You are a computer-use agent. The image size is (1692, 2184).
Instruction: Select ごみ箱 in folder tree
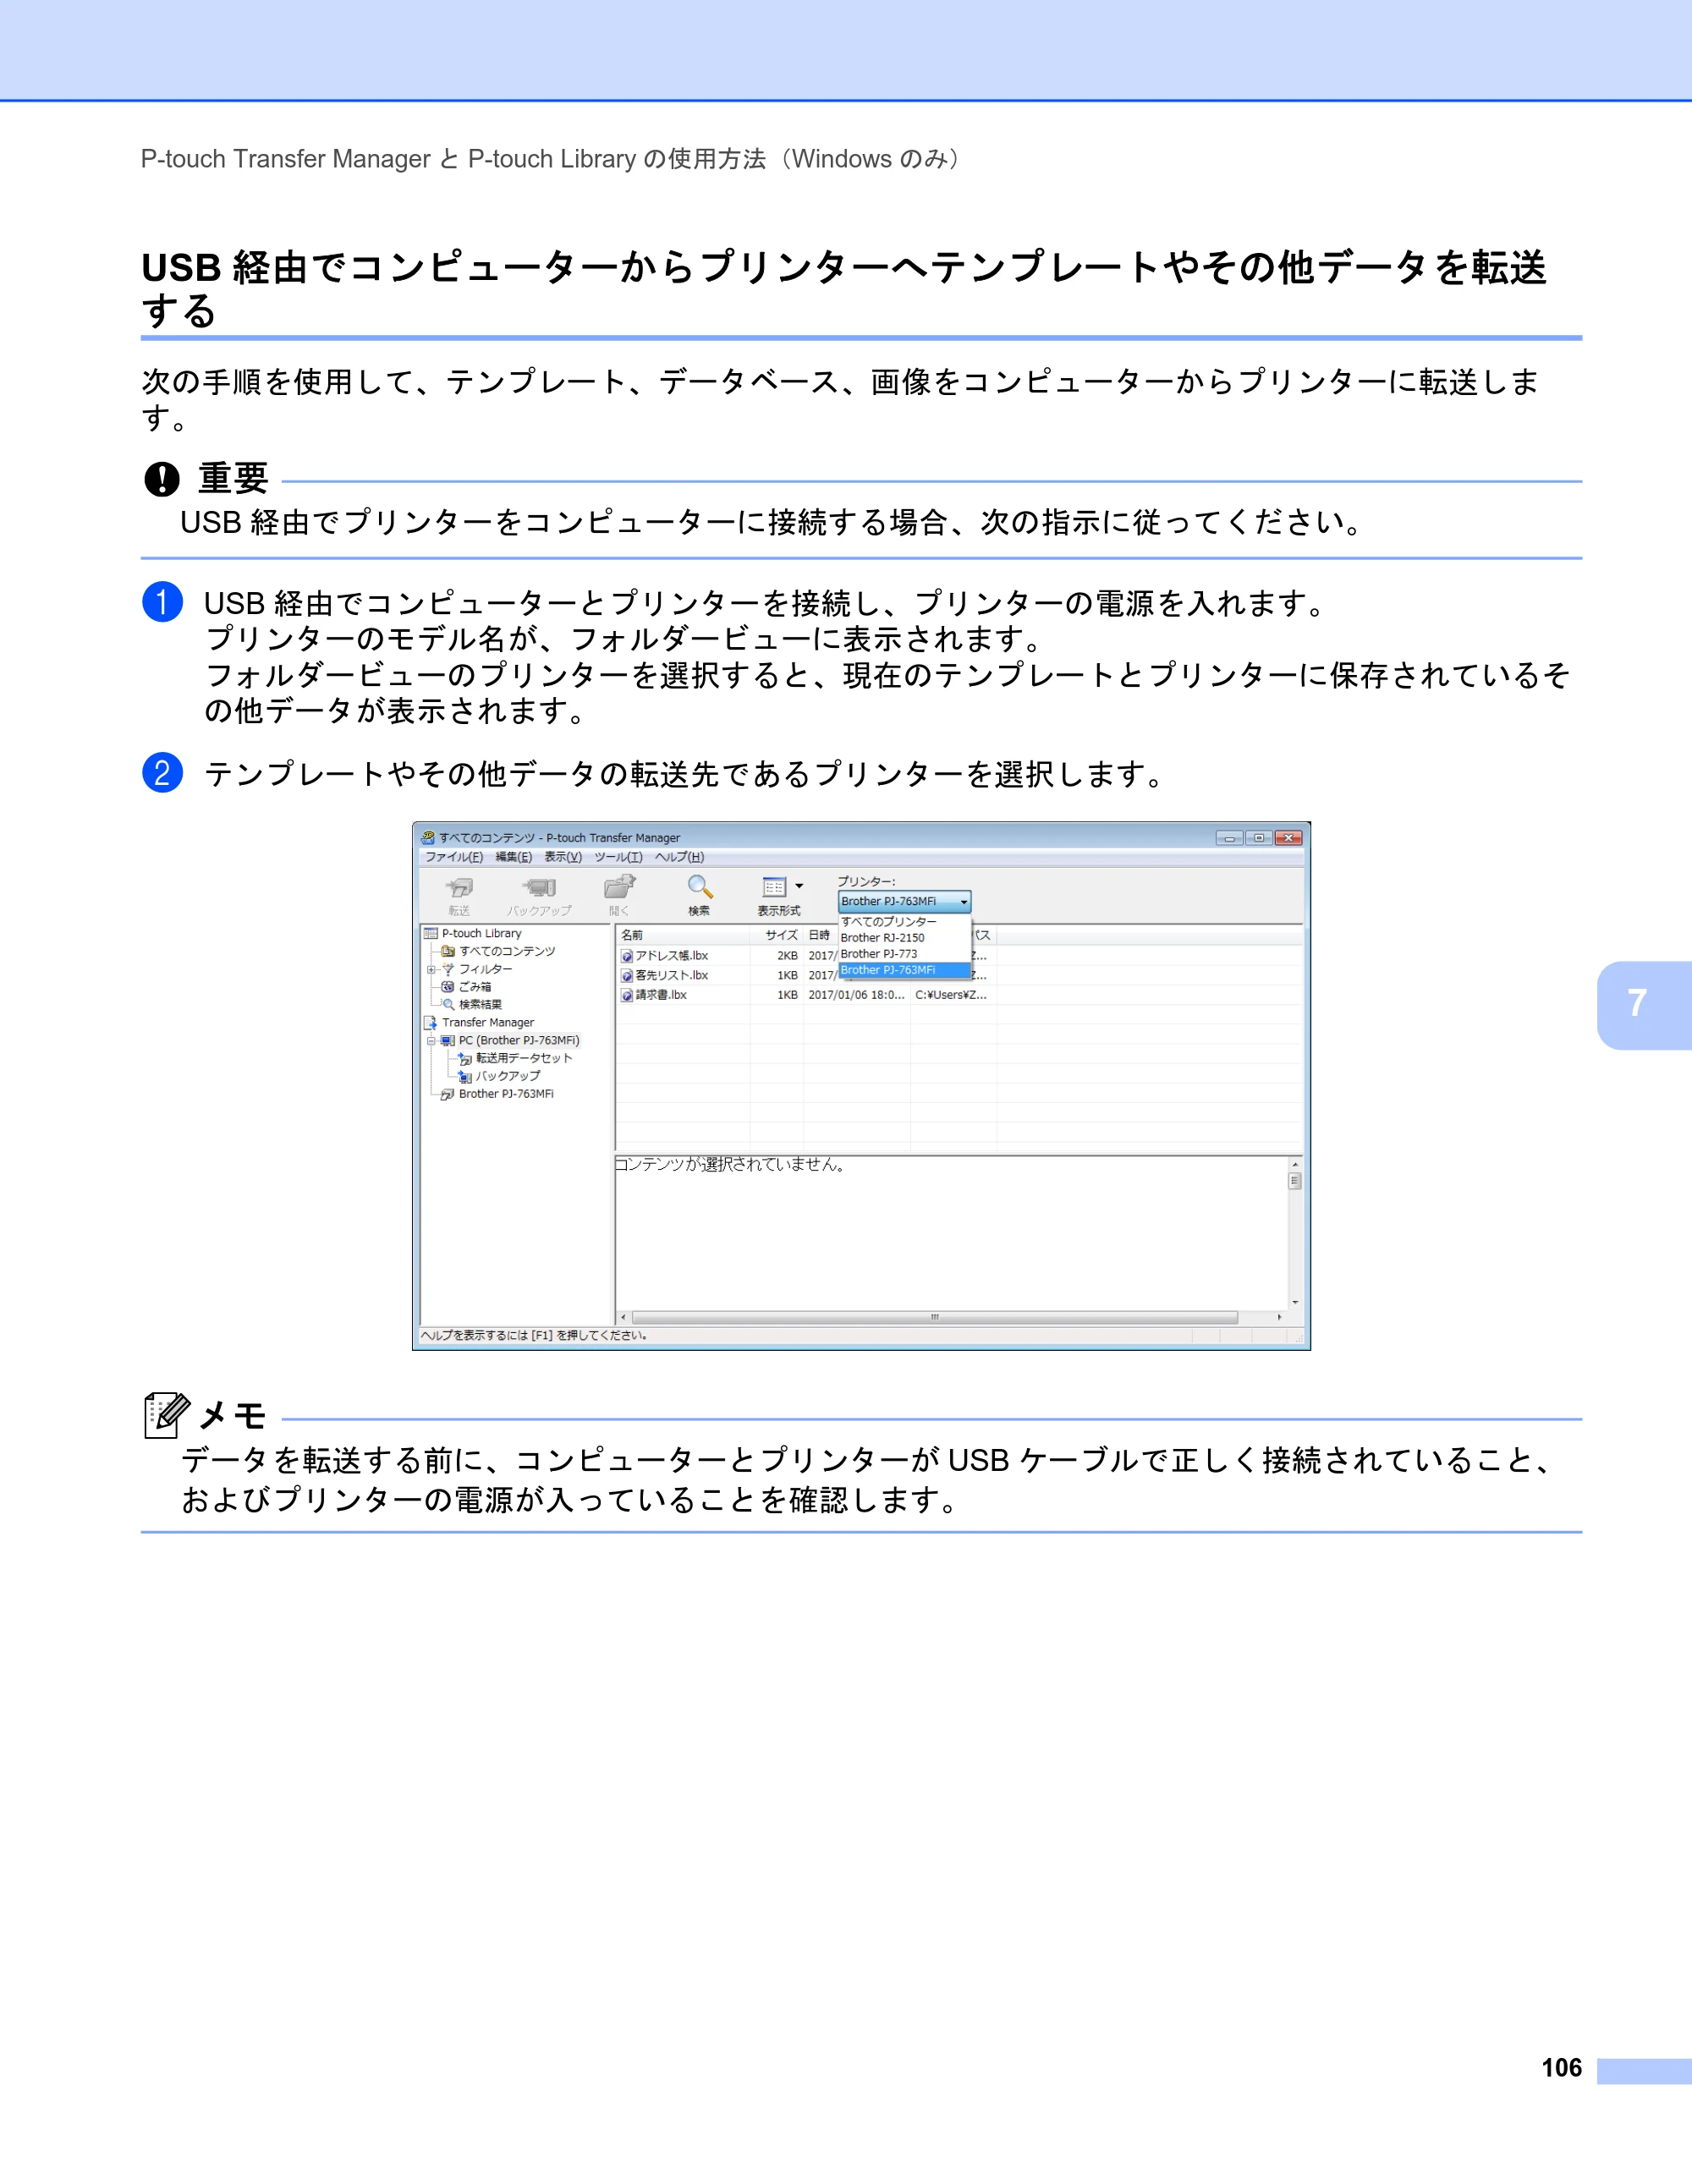(475, 987)
